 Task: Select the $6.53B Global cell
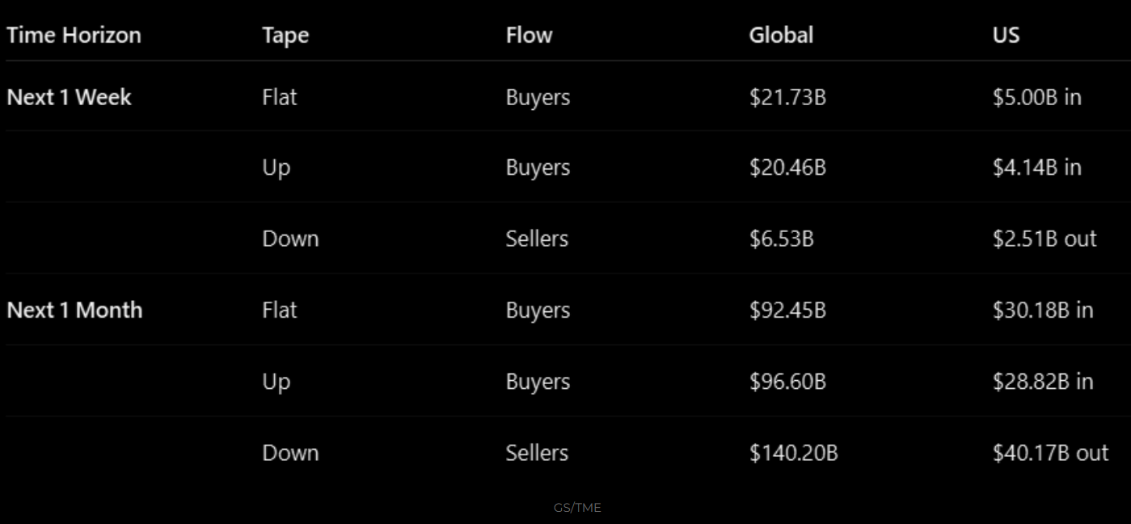coord(781,239)
